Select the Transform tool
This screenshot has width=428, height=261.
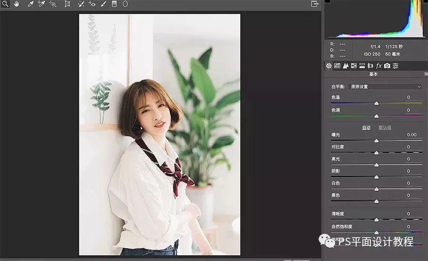coord(67,4)
